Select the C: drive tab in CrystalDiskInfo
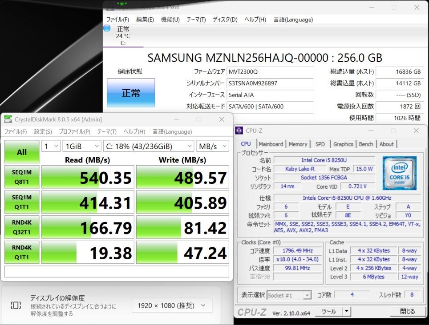This screenshot has width=429, height=325. (123, 36)
